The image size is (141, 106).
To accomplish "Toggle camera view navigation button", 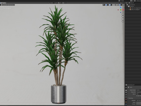I will coord(123,19).
